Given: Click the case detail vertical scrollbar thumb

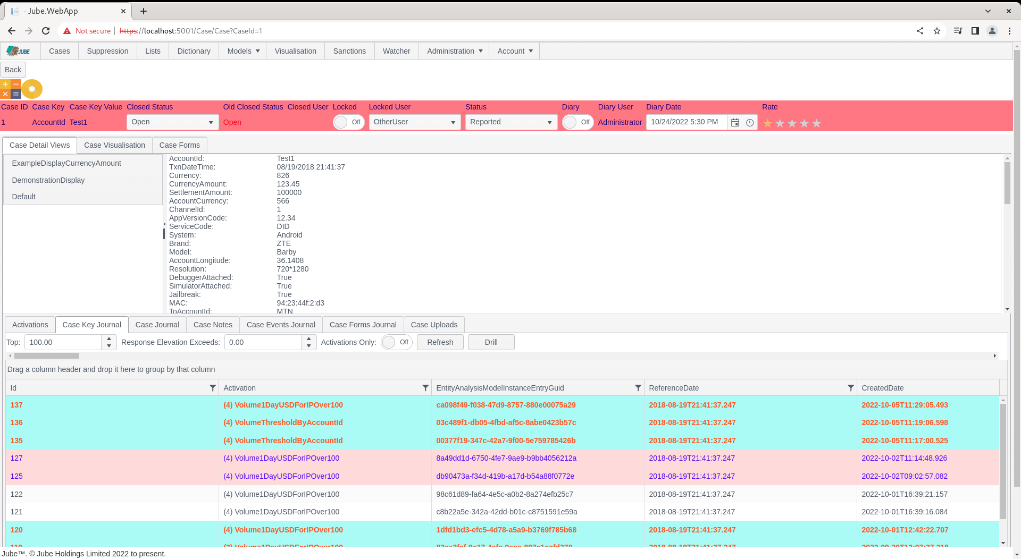Looking at the screenshot, I should (x=1007, y=183).
